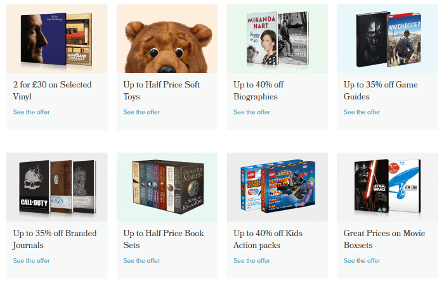444x283 pixels.
Task: Click 'Up to Half Price Book Sets' heading
Action: pyautogui.click(x=164, y=239)
